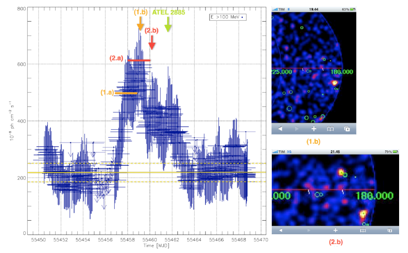Viewport: 408px width, 253px height.
Task: Tap back arrow in the 19.44 phone toolbar
Action: coord(280,129)
